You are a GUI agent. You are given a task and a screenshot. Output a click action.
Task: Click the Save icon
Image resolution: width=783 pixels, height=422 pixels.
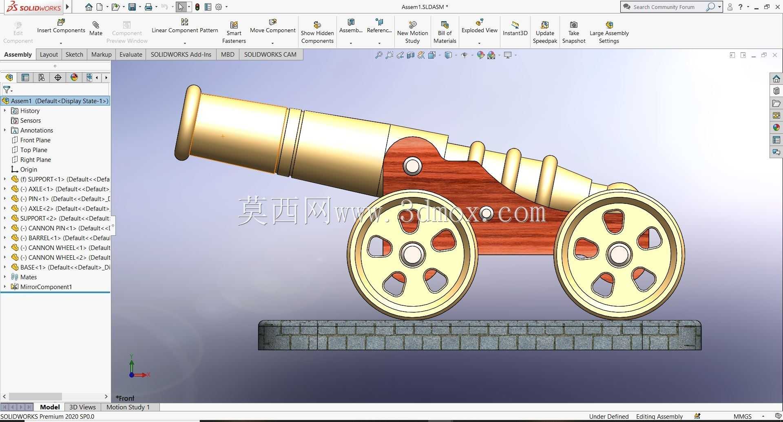(x=132, y=7)
